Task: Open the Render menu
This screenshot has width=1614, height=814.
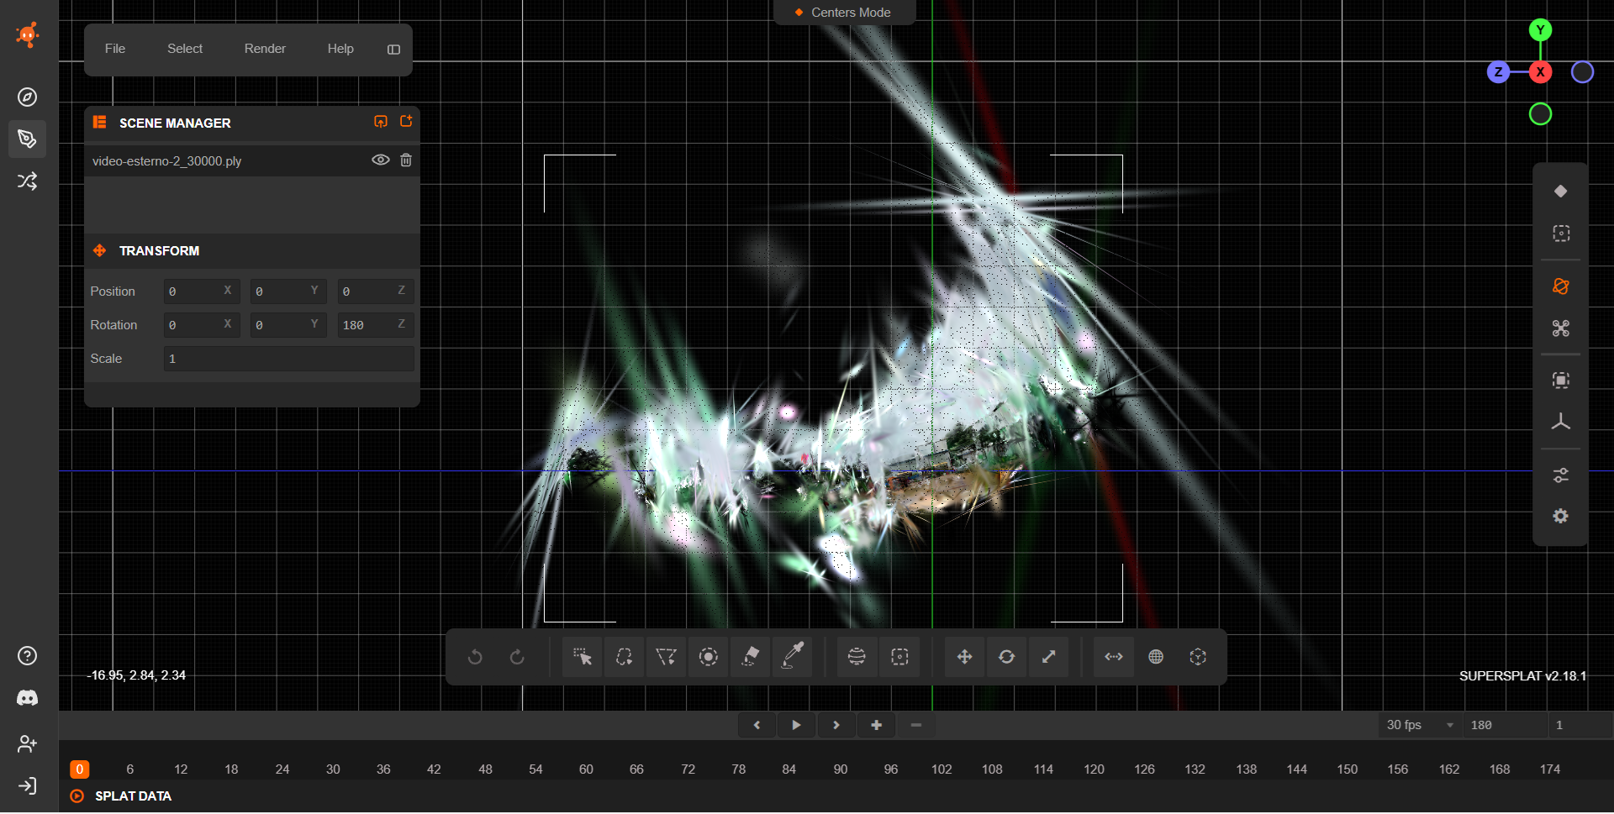Action: tap(265, 49)
